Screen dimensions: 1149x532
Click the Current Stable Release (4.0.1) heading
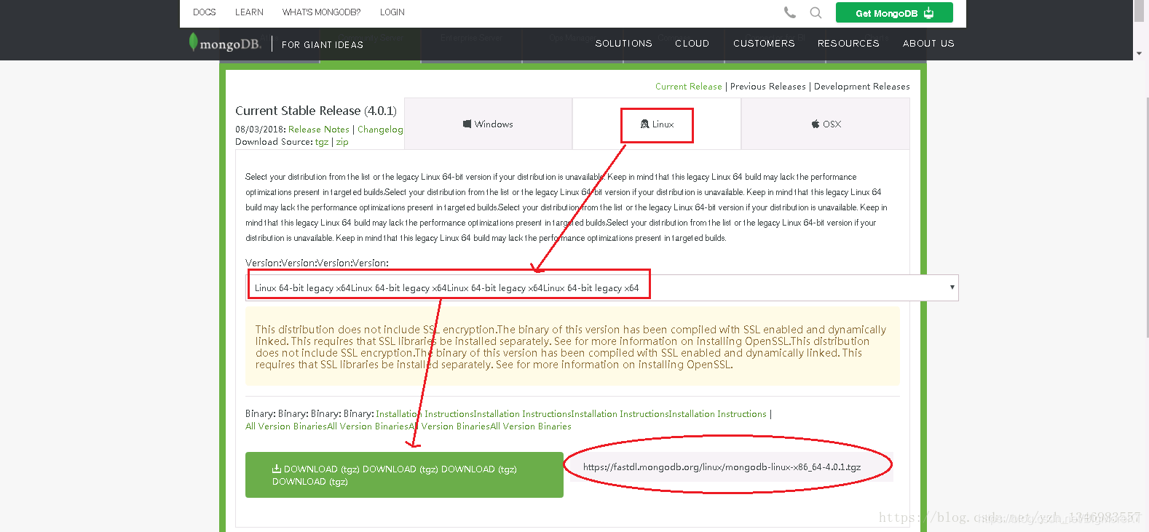point(316,111)
